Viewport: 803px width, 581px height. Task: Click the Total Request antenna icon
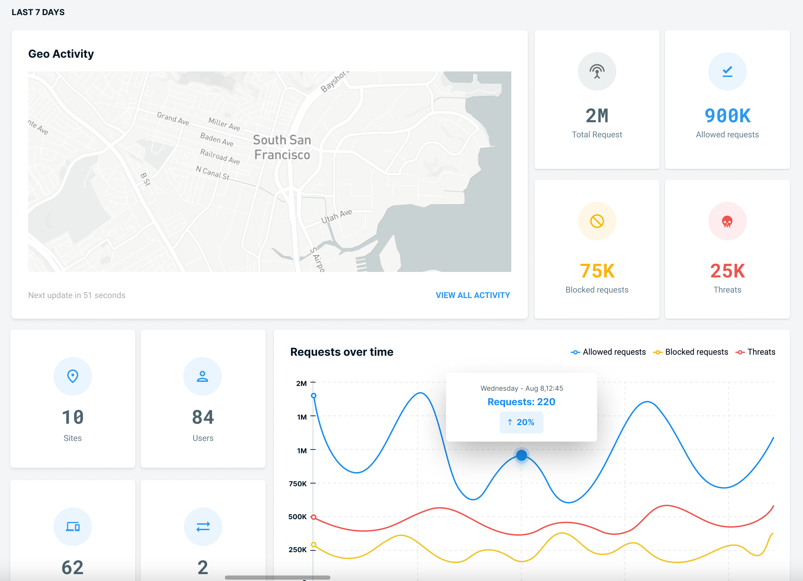pyautogui.click(x=597, y=71)
